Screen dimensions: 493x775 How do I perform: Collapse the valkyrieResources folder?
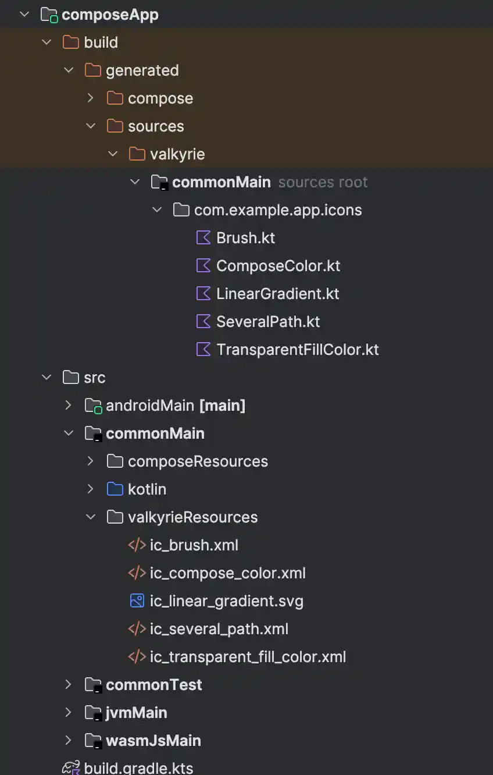91,517
